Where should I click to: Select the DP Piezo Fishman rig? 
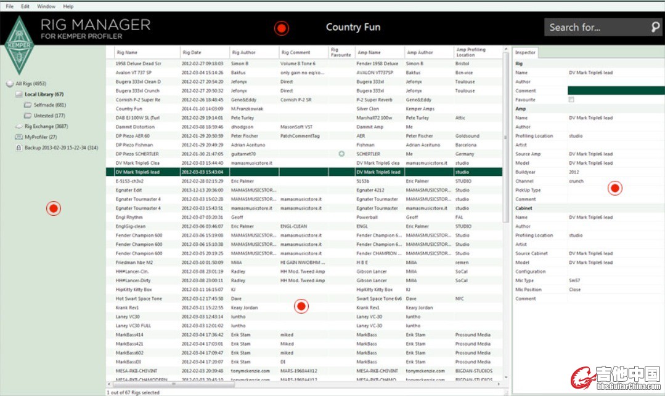(304, 145)
